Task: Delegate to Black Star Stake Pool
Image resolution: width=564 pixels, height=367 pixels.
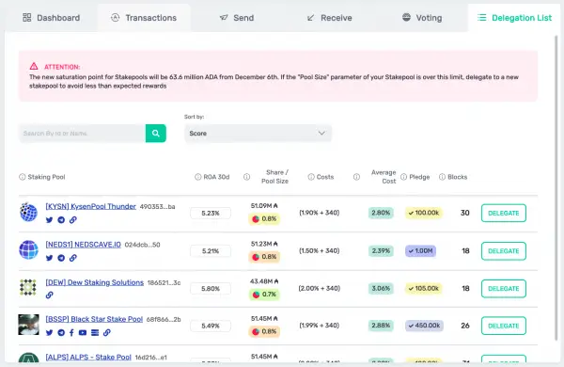Action: [504, 326]
